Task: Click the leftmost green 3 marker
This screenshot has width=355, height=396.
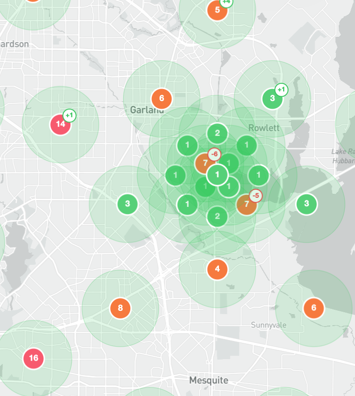Action: point(127,204)
